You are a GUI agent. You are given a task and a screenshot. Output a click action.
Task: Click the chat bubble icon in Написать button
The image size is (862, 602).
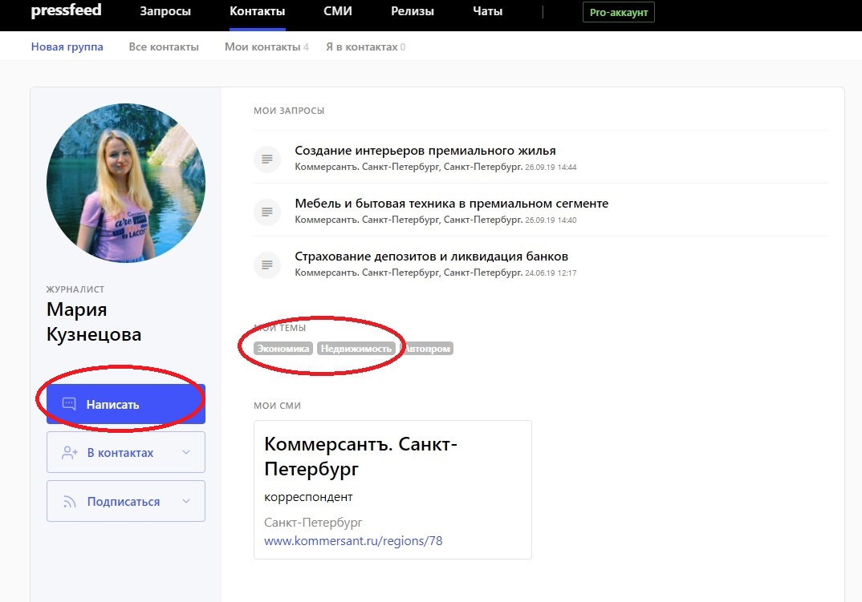point(69,404)
